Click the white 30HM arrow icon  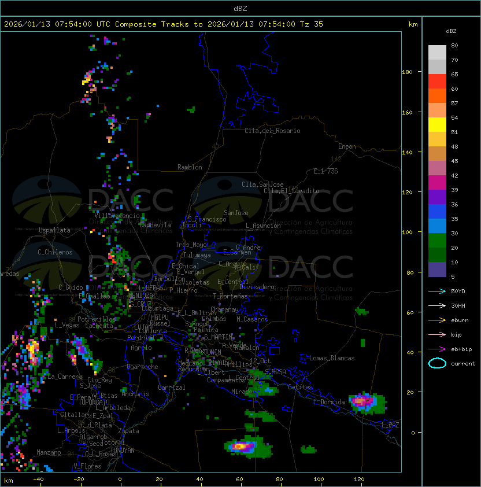coord(437,305)
